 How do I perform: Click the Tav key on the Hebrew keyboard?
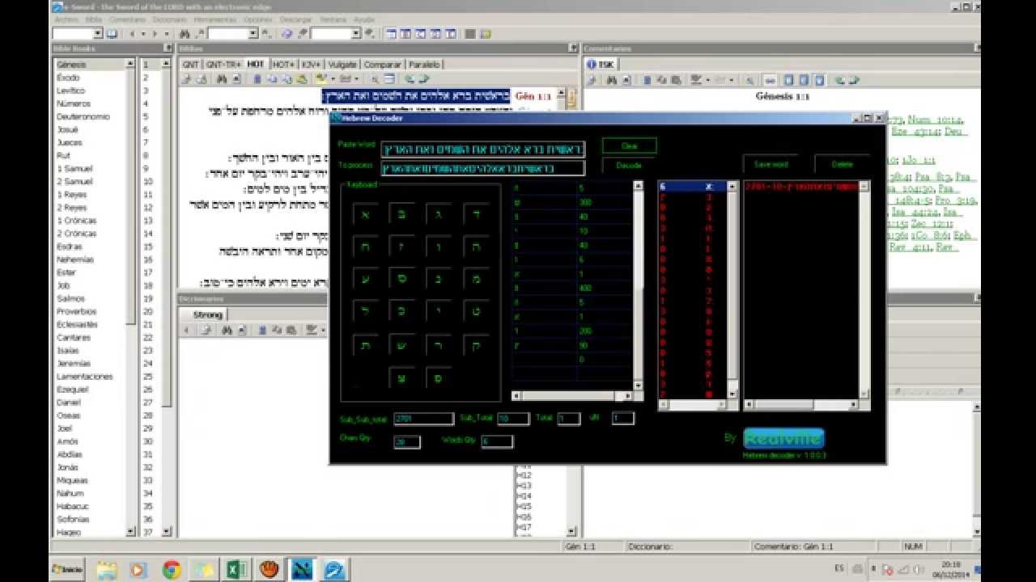(x=366, y=345)
